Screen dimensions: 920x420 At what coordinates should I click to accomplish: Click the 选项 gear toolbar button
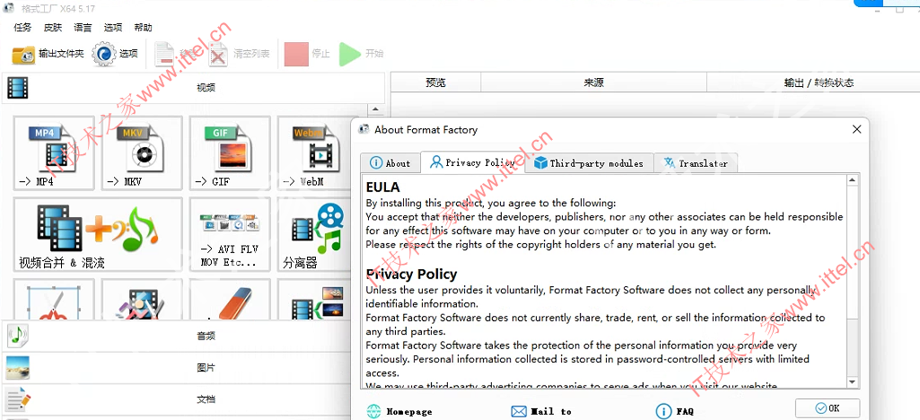click(x=115, y=54)
